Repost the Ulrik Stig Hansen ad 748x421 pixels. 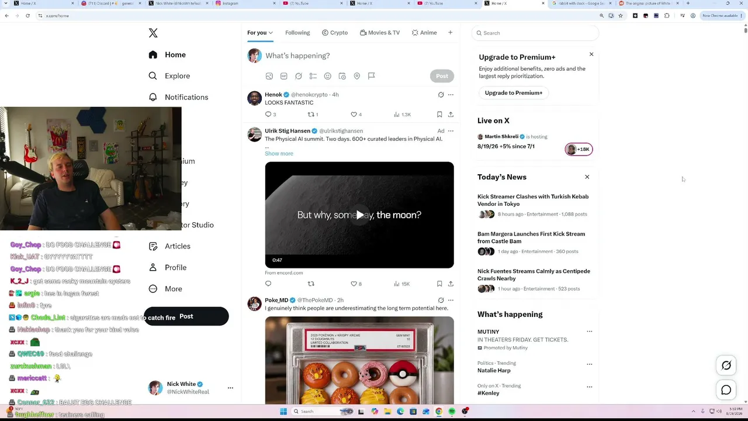coord(311,284)
